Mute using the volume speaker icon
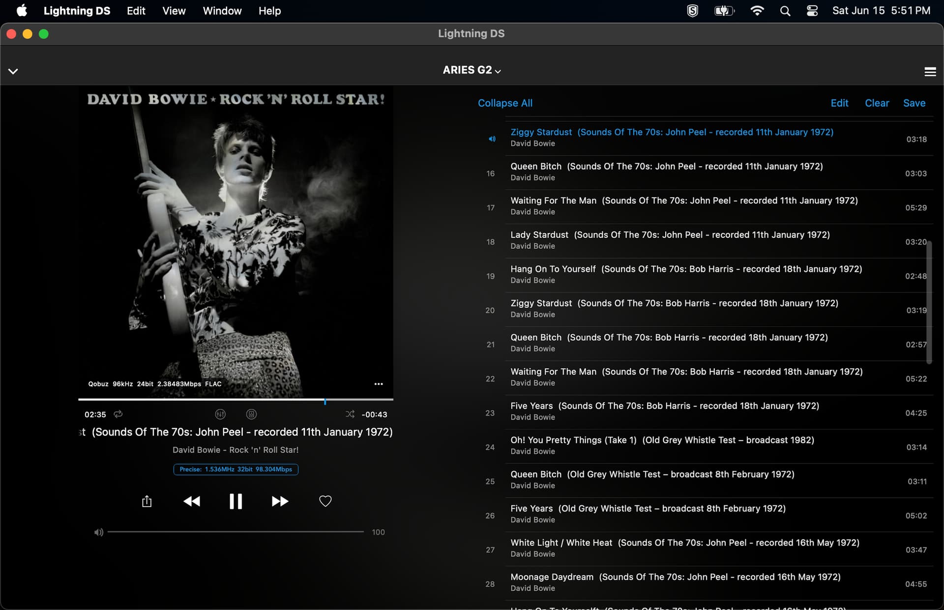This screenshot has width=944, height=610. tap(99, 532)
